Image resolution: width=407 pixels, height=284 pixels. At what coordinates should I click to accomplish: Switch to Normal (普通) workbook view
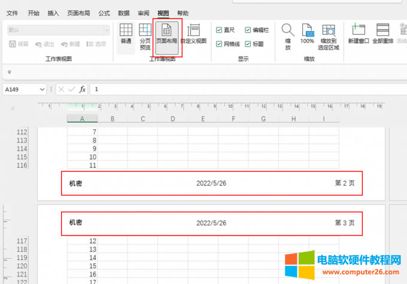[126, 34]
